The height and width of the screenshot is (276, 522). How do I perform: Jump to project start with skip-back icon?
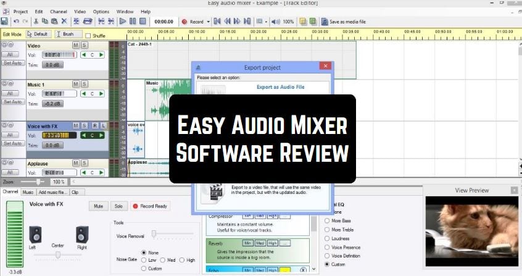coord(217,22)
